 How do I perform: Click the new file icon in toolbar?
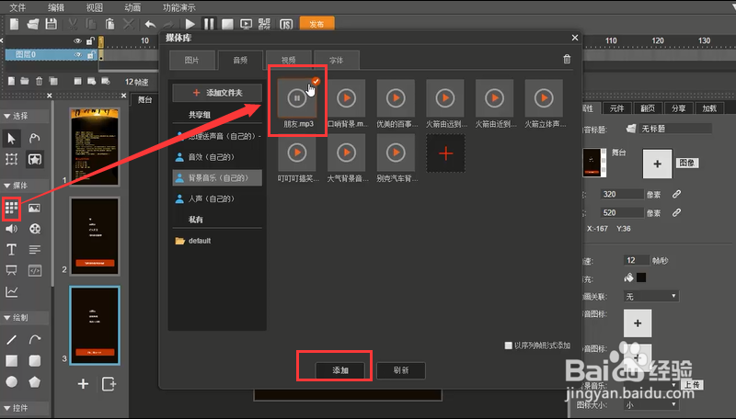coord(15,24)
